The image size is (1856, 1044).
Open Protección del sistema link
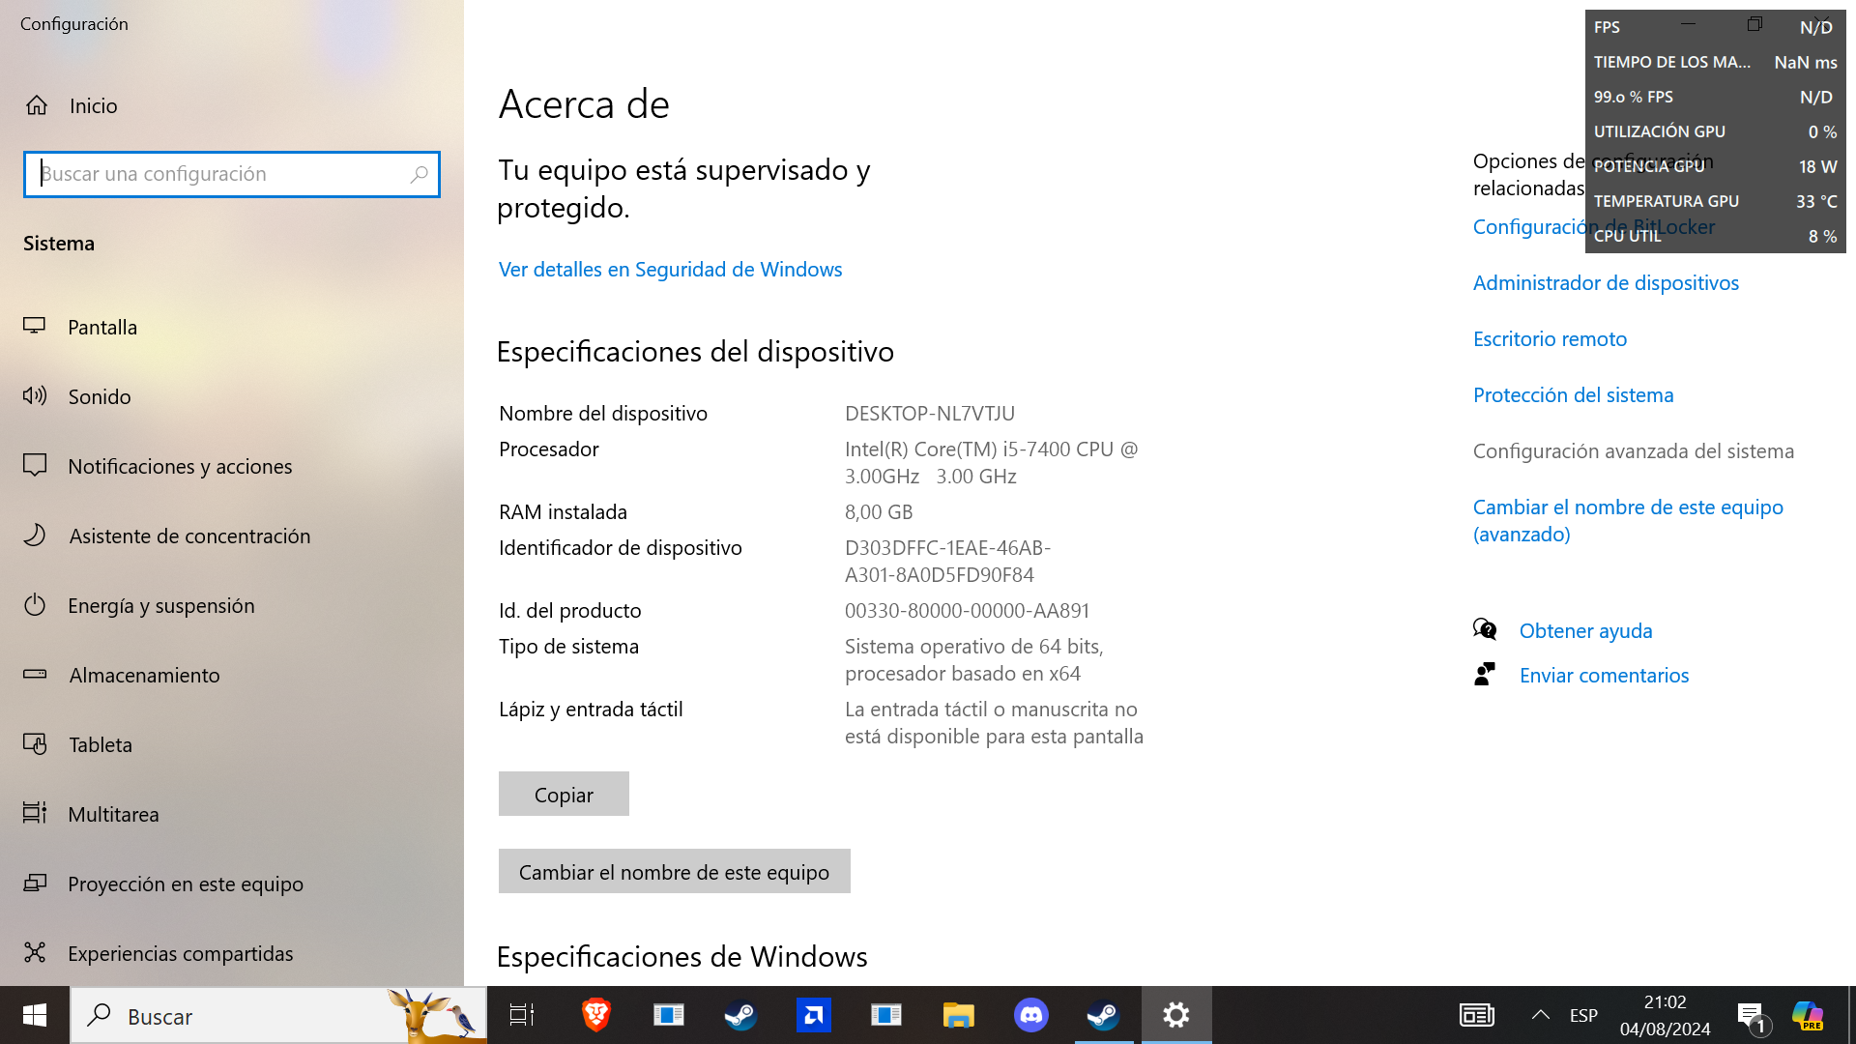tap(1572, 395)
